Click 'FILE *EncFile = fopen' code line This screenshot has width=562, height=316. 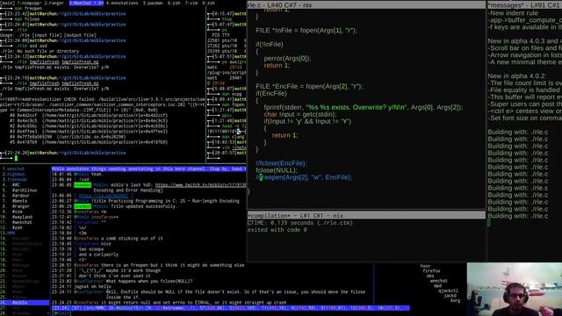coord(309,86)
